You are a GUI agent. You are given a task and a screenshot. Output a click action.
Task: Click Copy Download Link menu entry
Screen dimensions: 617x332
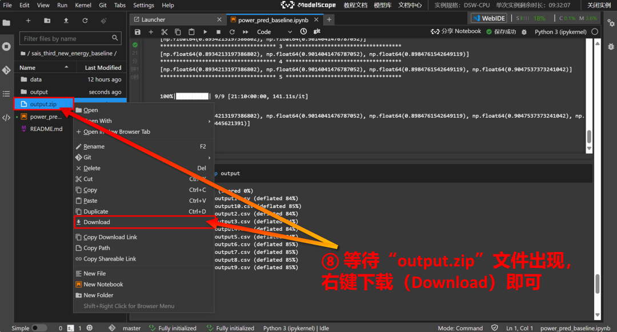(x=143, y=237)
